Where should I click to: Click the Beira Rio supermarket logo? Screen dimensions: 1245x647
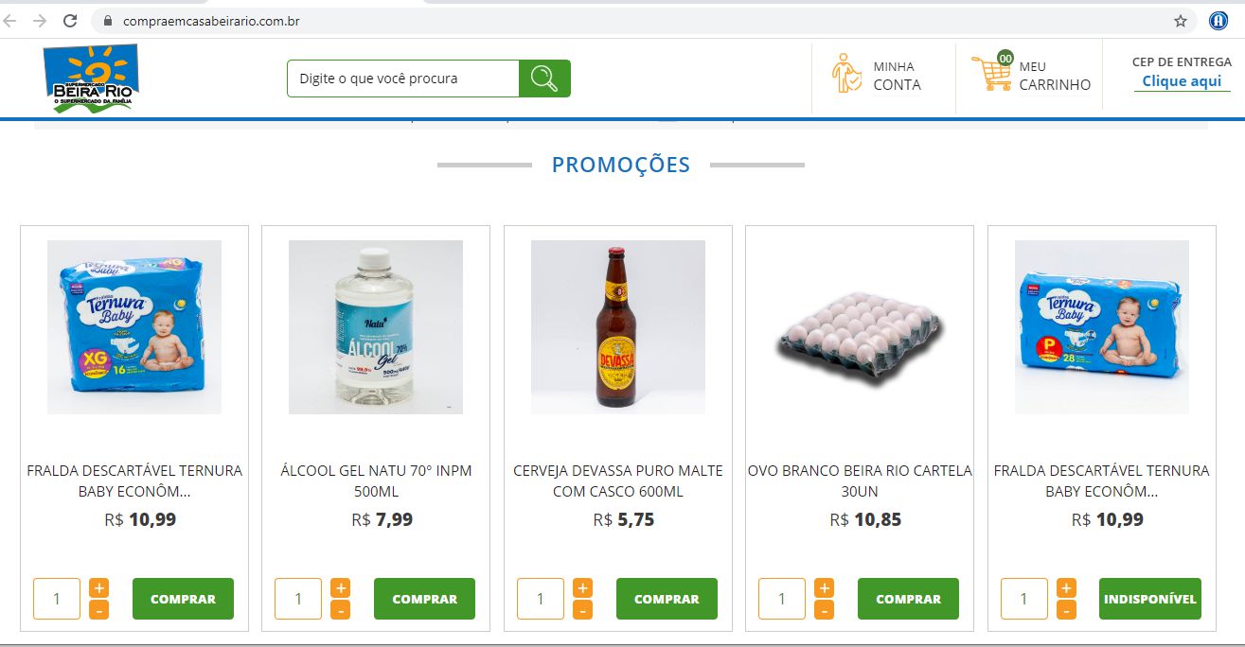click(x=92, y=79)
